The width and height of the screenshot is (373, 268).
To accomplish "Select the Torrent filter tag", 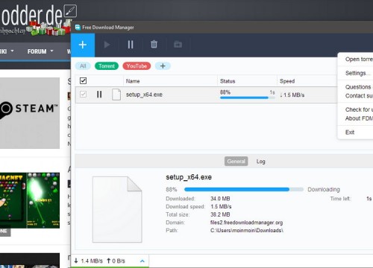I will point(107,66).
